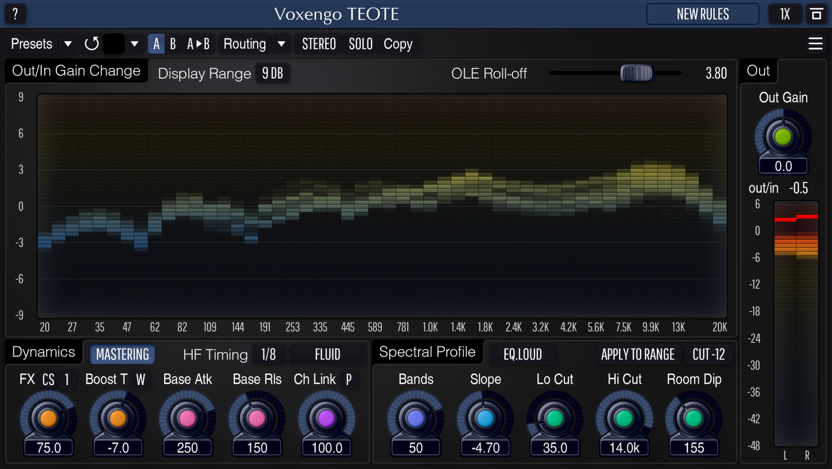Click the Out Gain 0.0 value field

coord(783,166)
